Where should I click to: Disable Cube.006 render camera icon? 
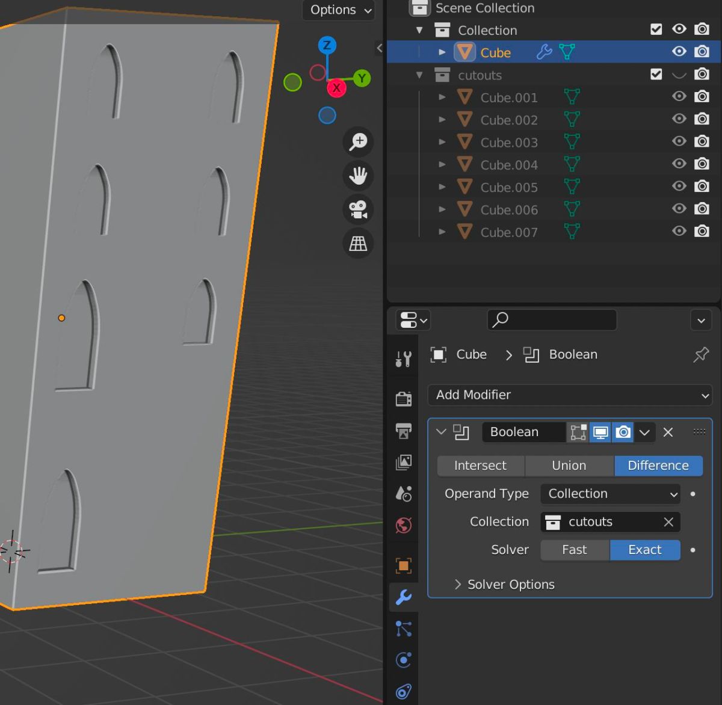coord(702,209)
